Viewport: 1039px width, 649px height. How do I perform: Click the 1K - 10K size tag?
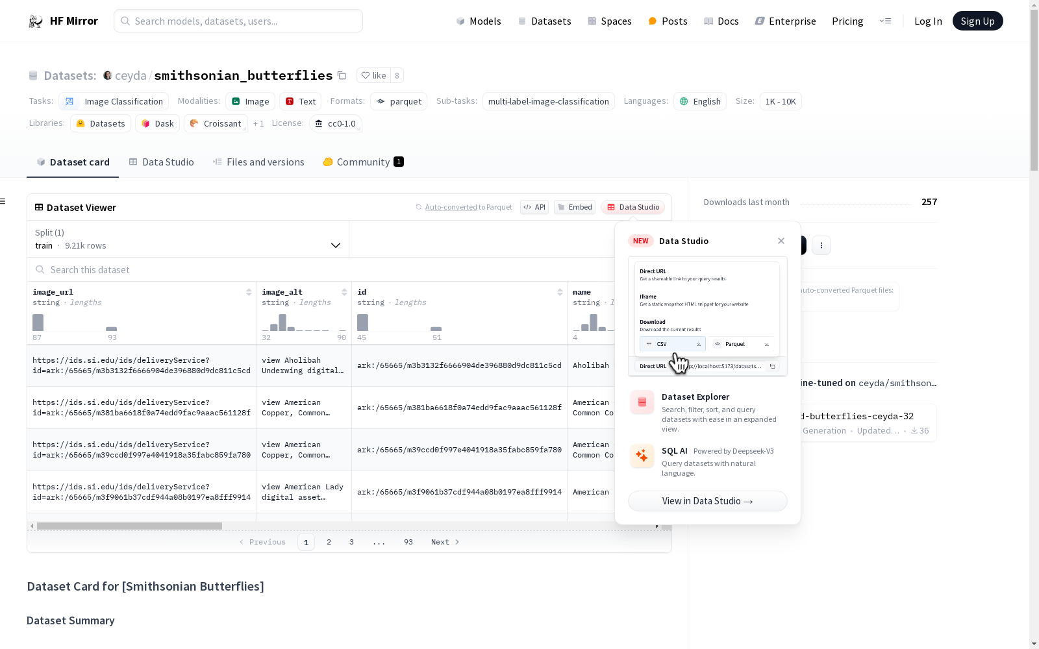click(x=781, y=101)
